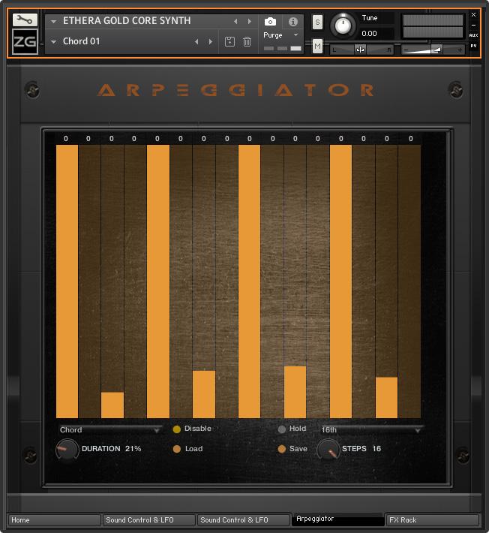Click the Tune knob
The image size is (489, 533).
[x=343, y=25]
